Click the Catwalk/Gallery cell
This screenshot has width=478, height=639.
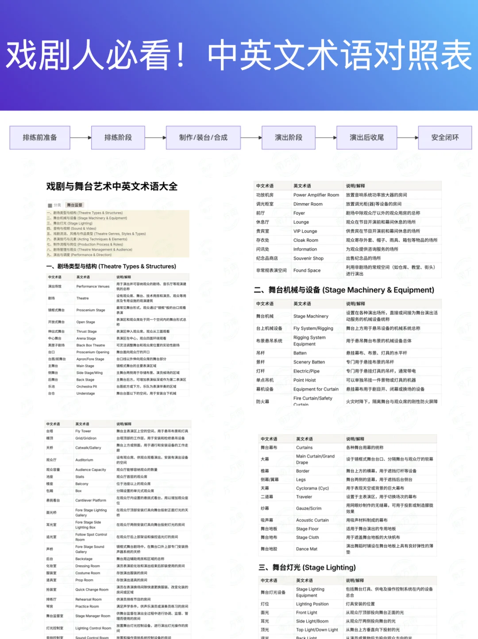click(88, 448)
